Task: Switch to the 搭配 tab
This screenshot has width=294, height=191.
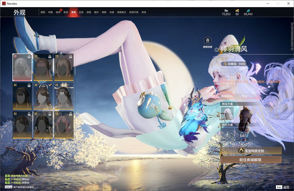Action: 43,12
